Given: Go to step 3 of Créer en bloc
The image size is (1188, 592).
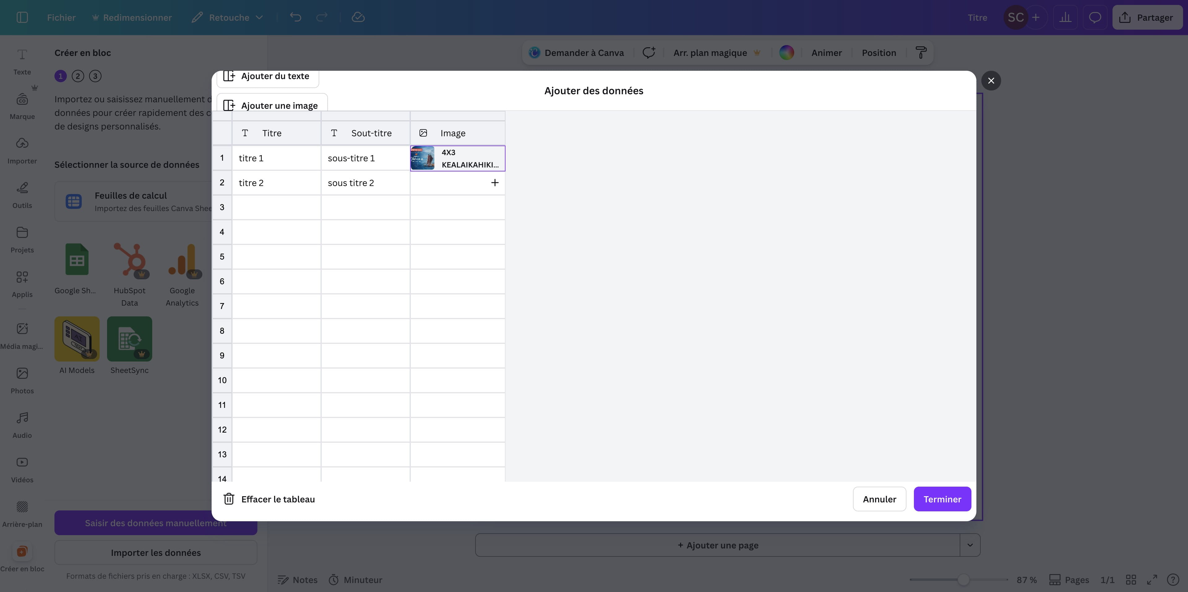Looking at the screenshot, I should point(95,76).
